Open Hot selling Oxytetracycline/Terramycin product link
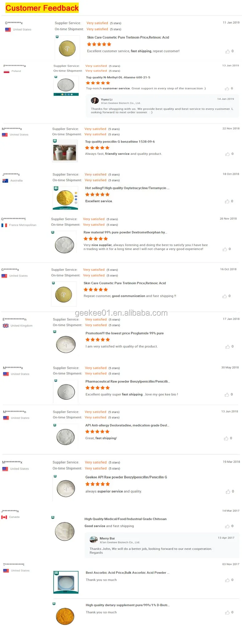242x626 pixels. [127, 188]
